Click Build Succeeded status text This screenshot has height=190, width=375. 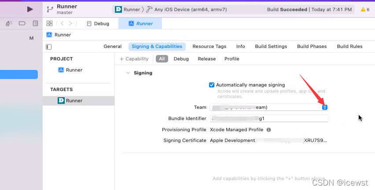pos(287,10)
